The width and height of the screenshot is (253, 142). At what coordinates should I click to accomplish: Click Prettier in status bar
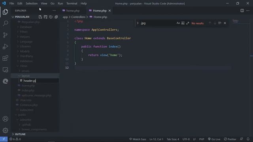click(x=230, y=139)
